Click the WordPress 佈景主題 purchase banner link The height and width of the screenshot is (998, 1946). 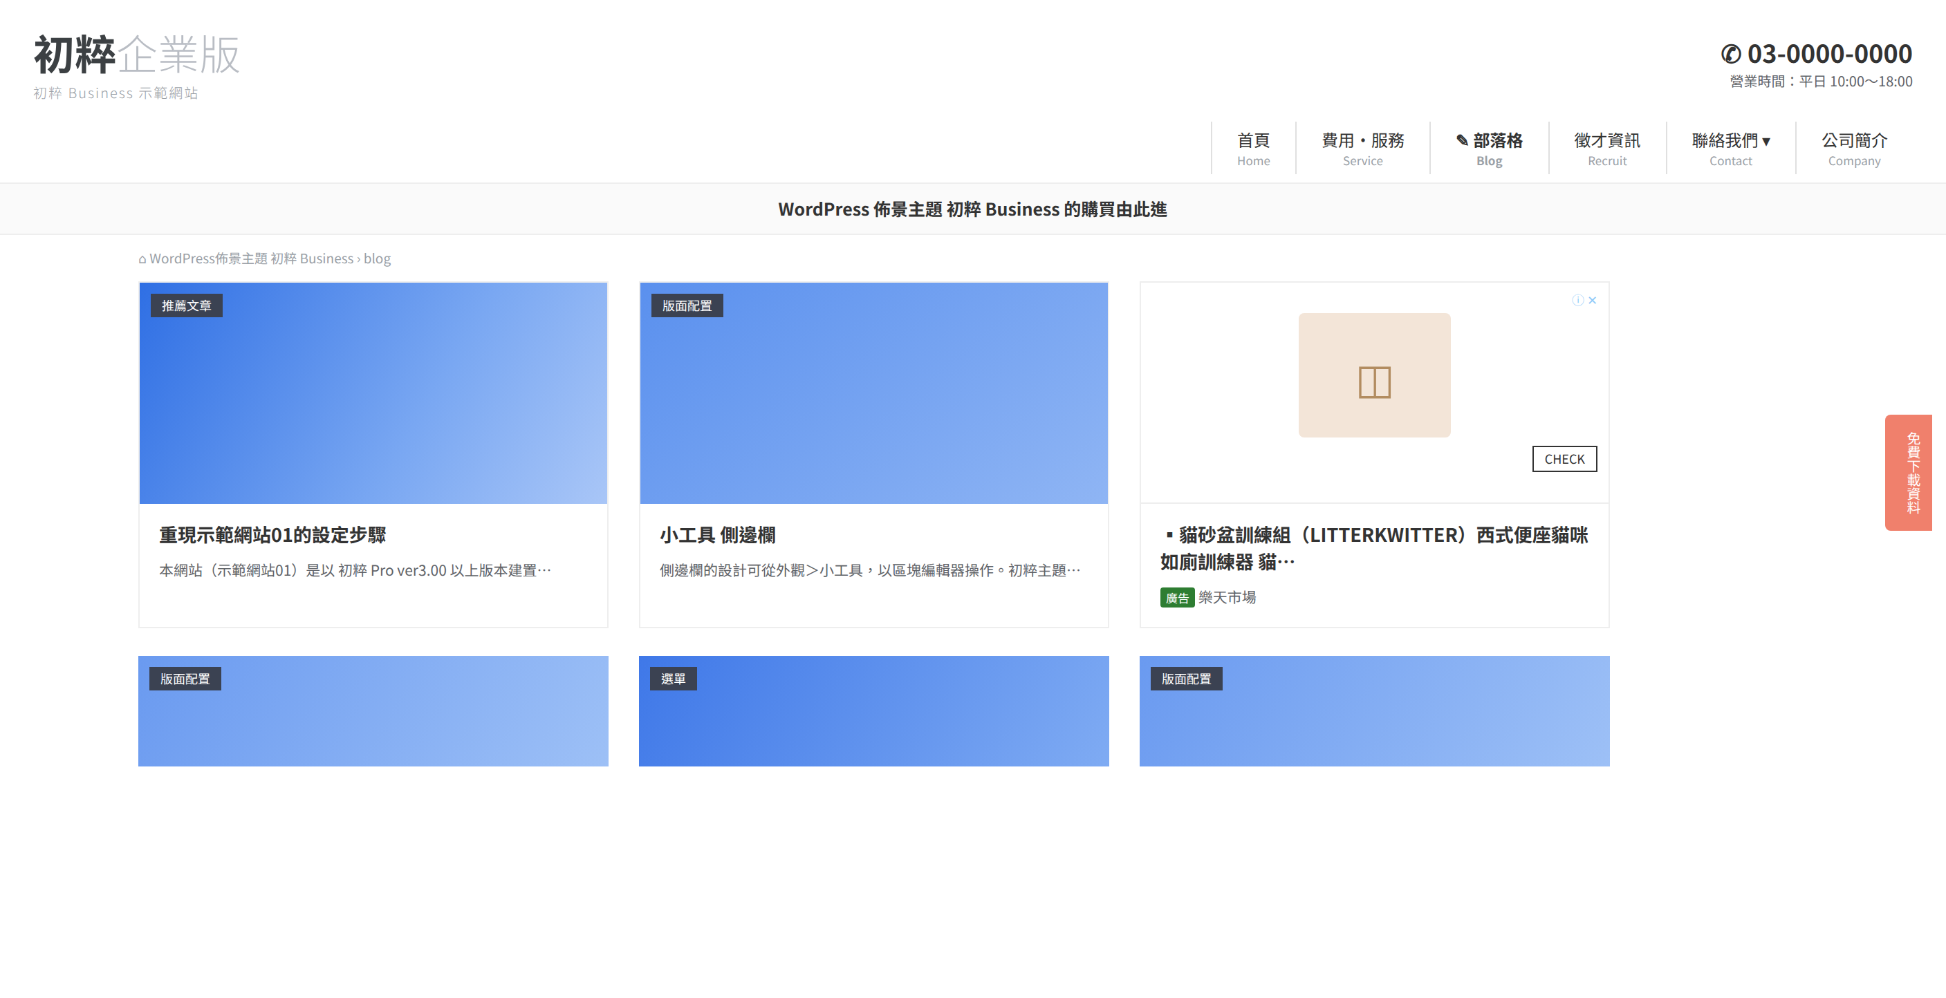tap(972, 209)
